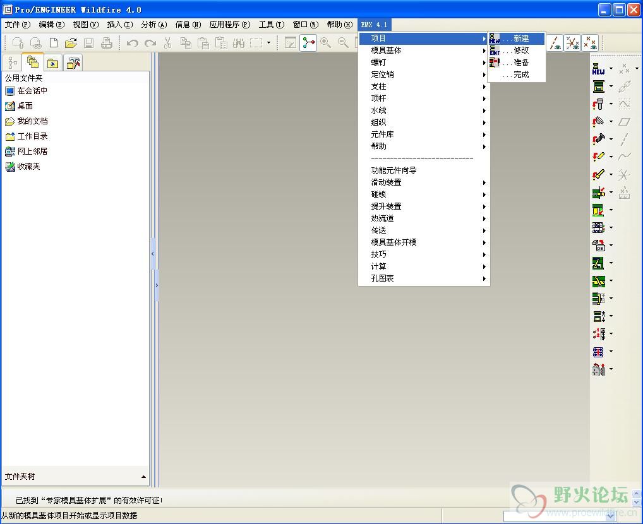
Task: Expand browser pane with right chevron handle
Action: (x=157, y=285)
